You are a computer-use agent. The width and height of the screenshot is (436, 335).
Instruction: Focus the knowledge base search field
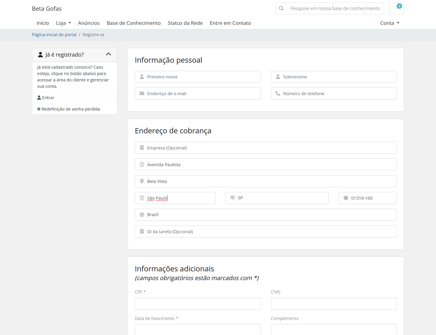[x=335, y=8]
